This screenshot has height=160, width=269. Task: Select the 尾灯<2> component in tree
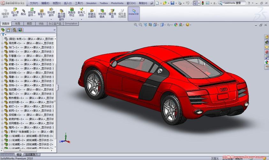point(14,93)
